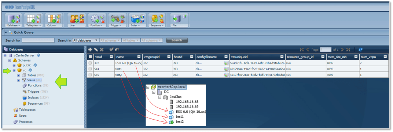
Task: Check the row with vmid 544
Action: click(90, 69)
